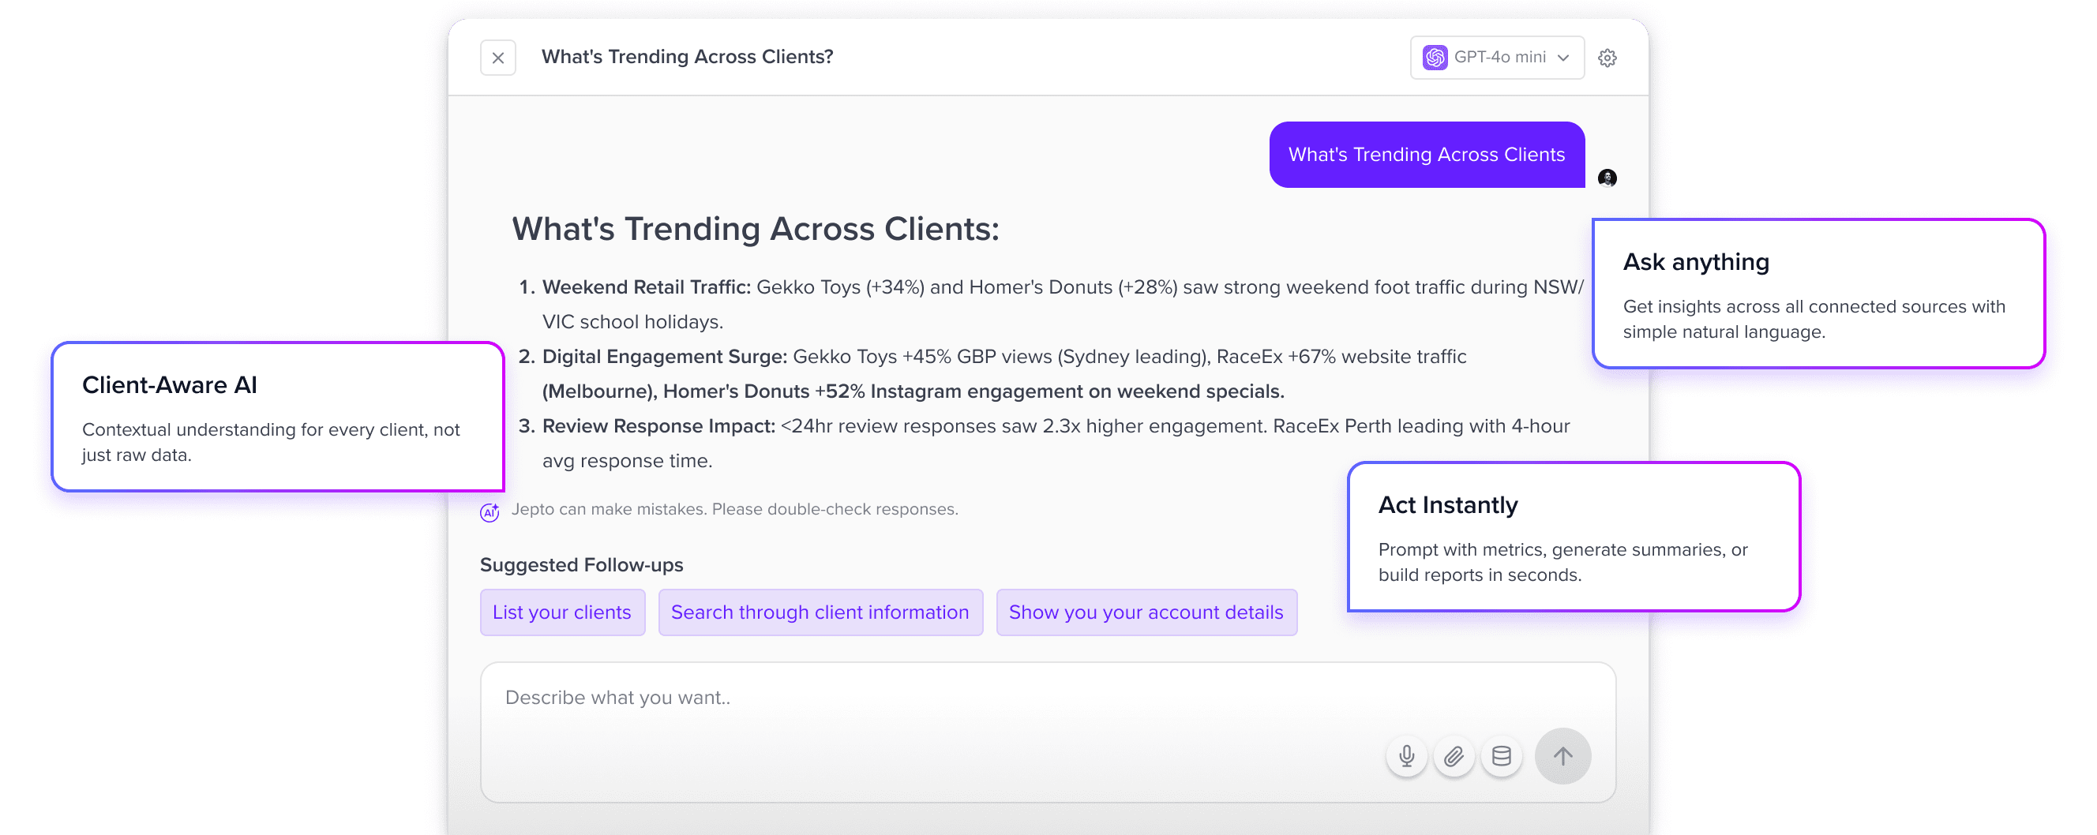Click the send arrow button
The width and height of the screenshot is (2097, 835).
pos(1562,755)
